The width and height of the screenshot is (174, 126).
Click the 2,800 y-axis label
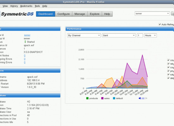[x=81, y=50]
